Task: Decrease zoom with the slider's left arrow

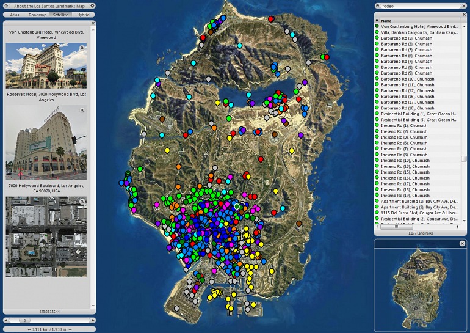Action: pyautogui.click(x=6, y=320)
